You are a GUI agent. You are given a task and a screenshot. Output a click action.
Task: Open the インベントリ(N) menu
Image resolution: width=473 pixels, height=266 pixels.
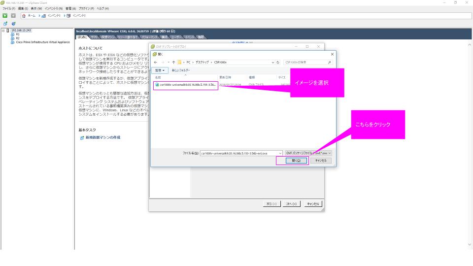point(54,9)
